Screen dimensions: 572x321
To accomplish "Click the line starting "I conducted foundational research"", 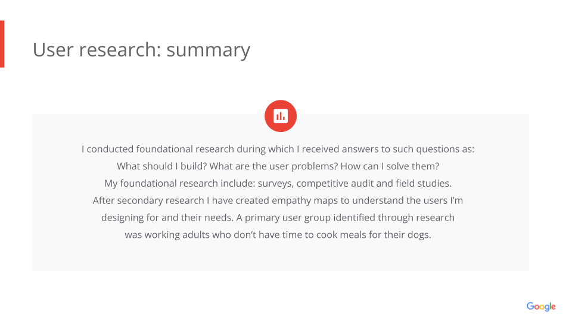I will 278,149.
